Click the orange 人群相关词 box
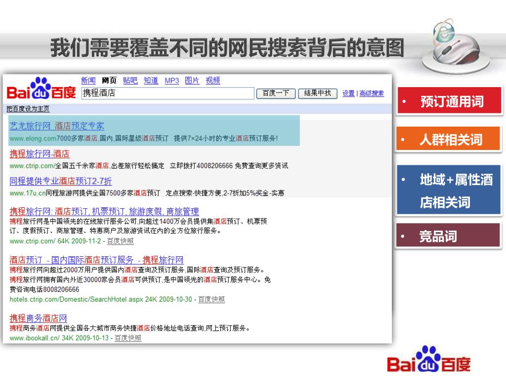 click(448, 139)
